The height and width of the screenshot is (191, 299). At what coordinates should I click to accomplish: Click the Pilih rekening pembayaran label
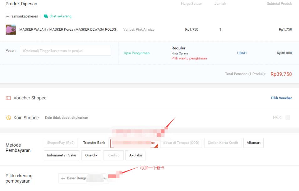[19, 178]
